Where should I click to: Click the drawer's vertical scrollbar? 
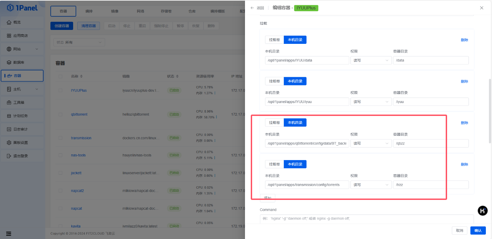coord(490,110)
